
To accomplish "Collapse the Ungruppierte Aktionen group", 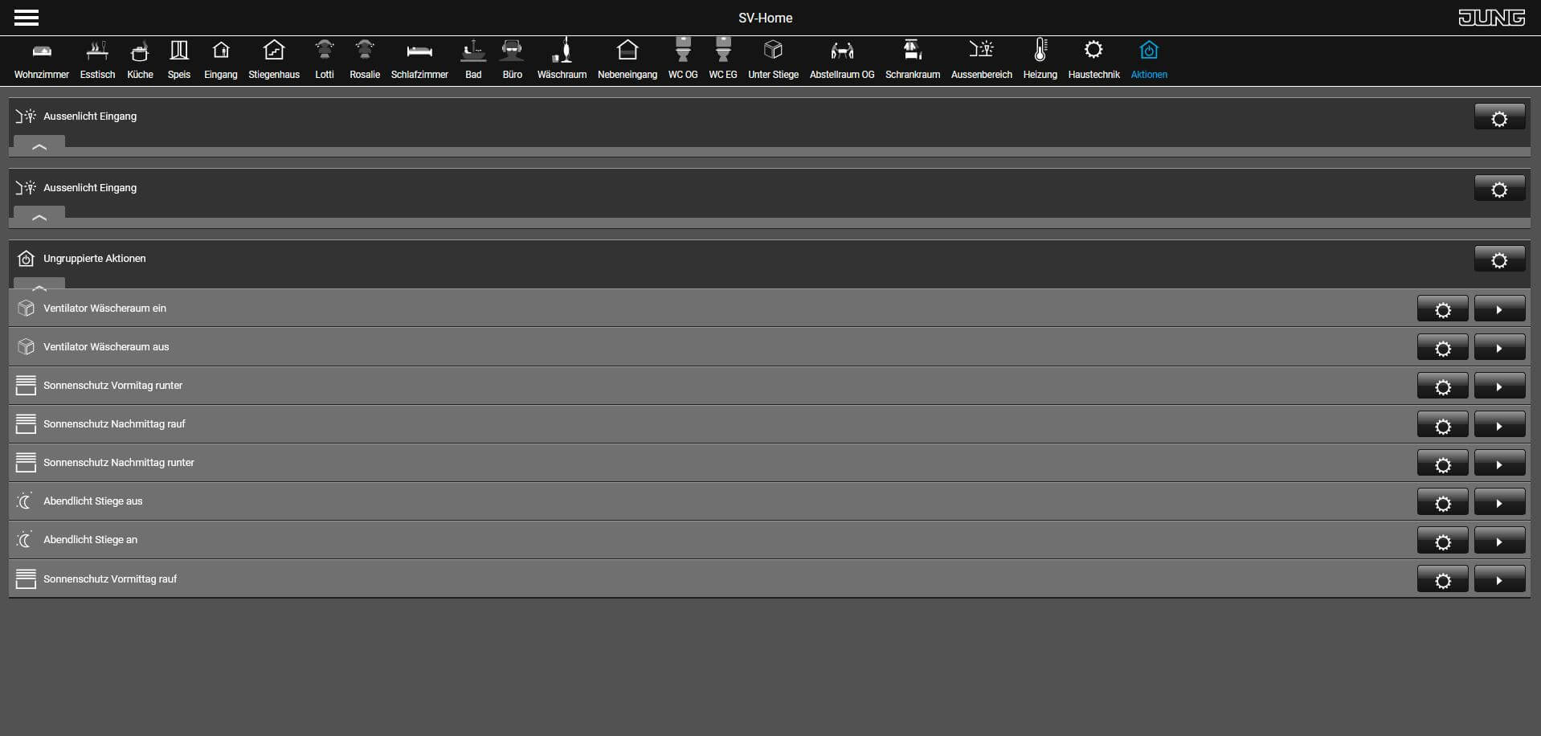I will pyautogui.click(x=39, y=284).
